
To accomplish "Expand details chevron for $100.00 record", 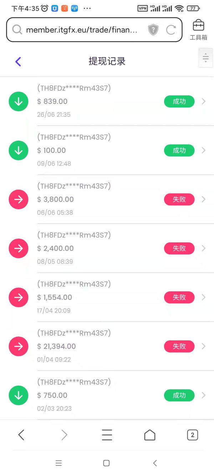I will (204, 150).
